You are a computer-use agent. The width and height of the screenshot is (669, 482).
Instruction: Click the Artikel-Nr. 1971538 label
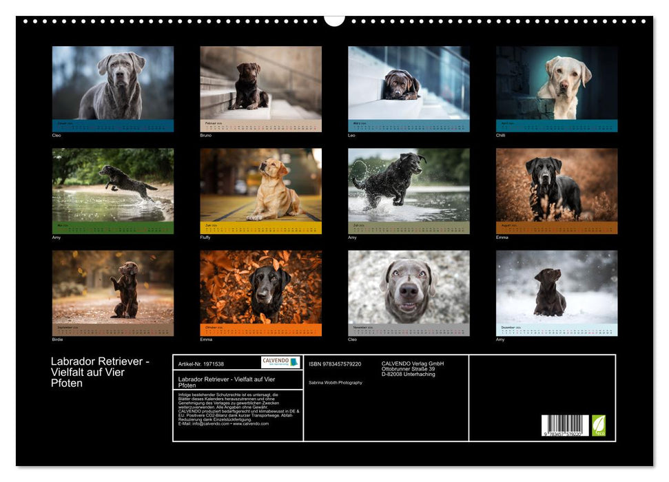pyautogui.click(x=201, y=364)
